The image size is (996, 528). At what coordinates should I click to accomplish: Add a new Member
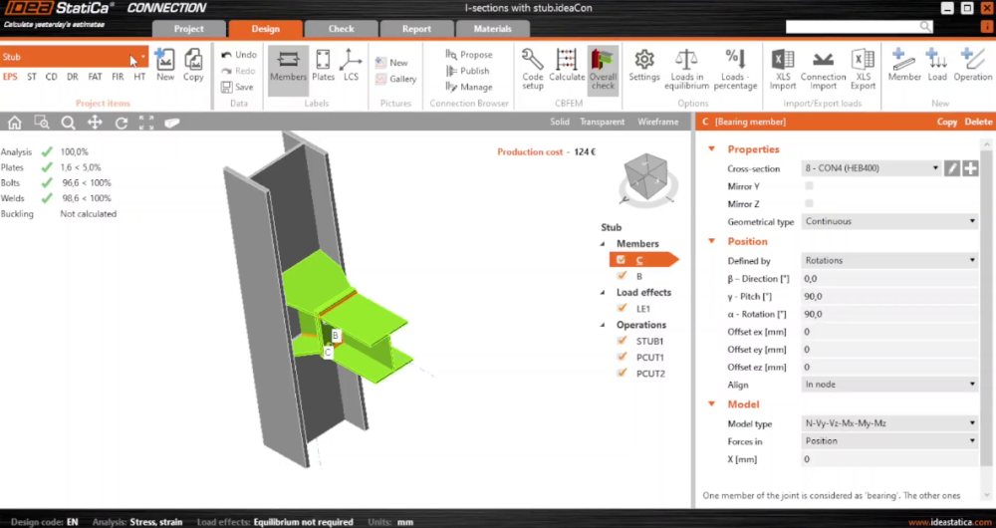[x=904, y=65]
